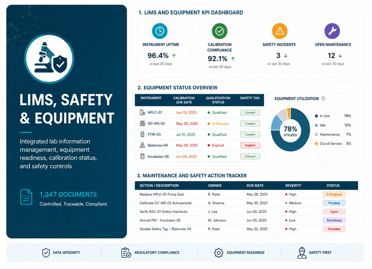Click the Scheduled status badge
This screenshot has width=372, height=269.
[334, 220]
